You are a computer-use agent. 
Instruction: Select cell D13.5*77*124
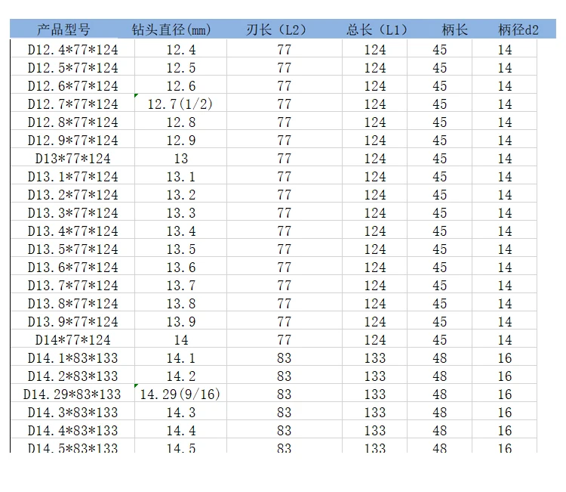click(72, 249)
